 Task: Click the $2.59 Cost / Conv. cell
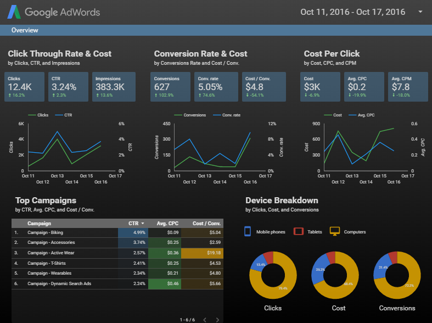click(x=202, y=243)
